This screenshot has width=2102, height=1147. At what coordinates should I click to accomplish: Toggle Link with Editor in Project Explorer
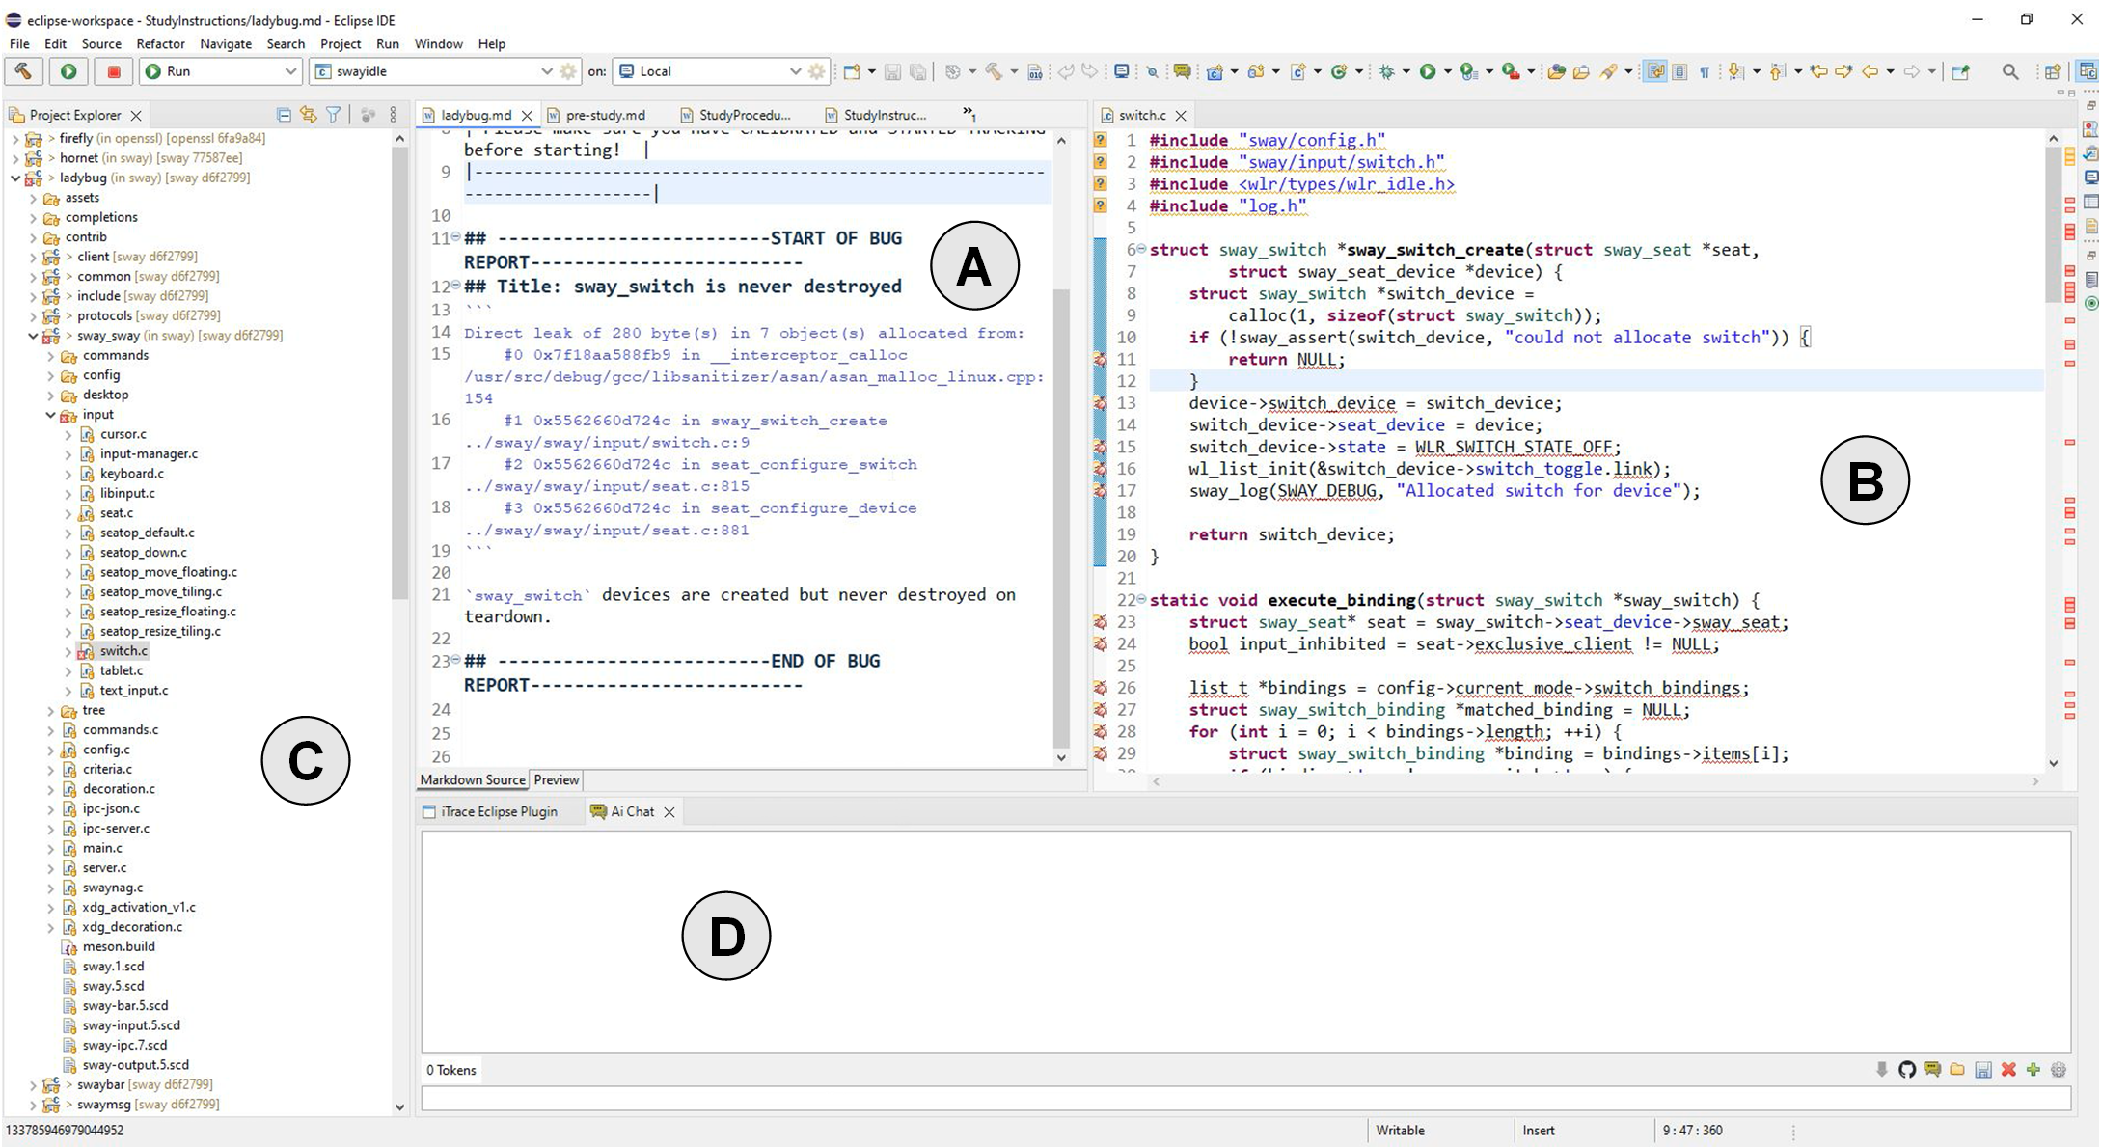[x=308, y=115]
